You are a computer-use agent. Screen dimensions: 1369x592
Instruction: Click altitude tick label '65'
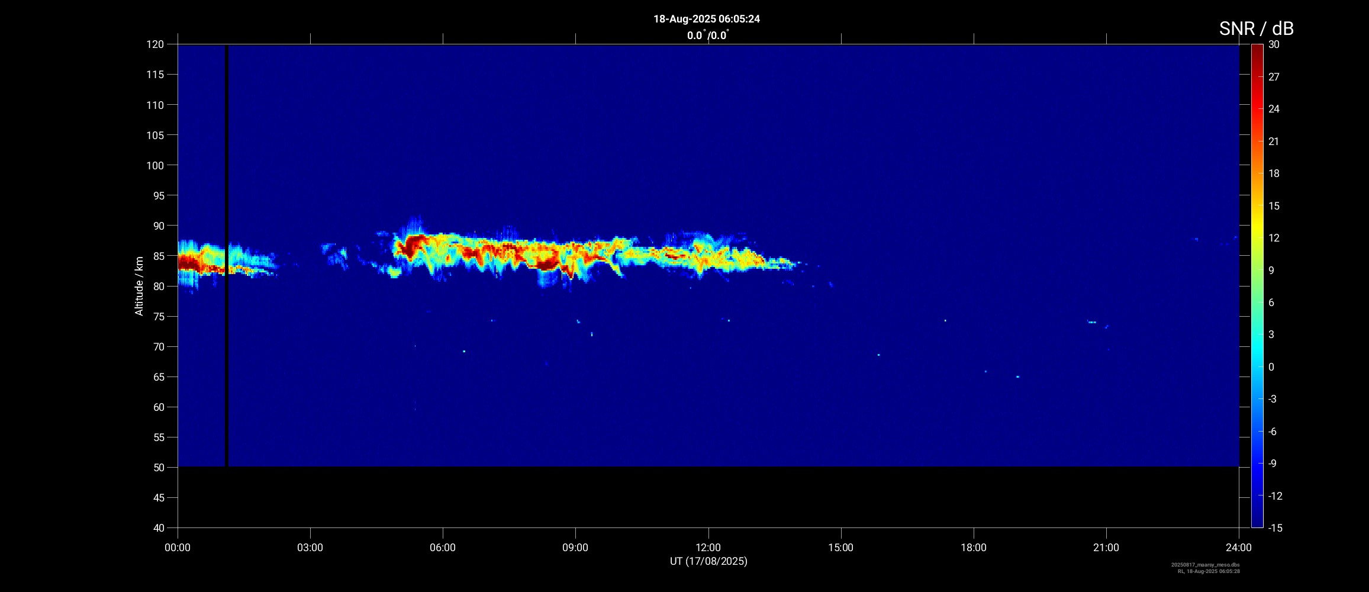[x=158, y=377]
